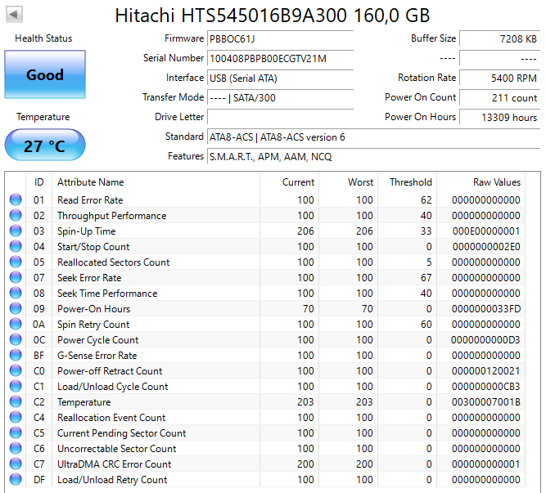The width and height of the screenshot is (546, 493).
Task: Click the Attribute Name column header
Action: coord(156,182)
